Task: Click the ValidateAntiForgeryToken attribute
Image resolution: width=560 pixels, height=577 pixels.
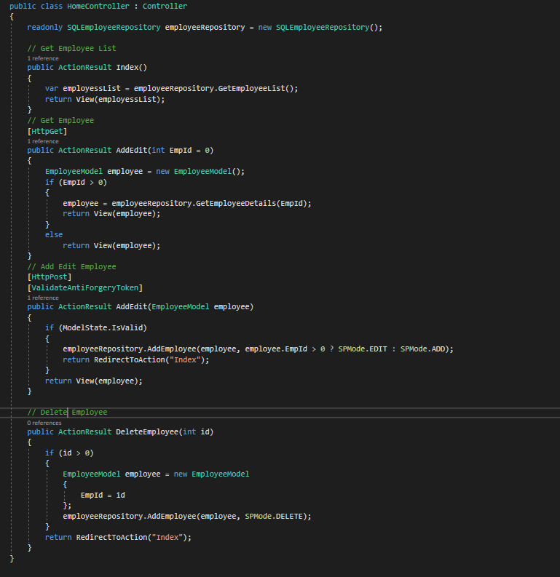Action: coord(85,287)
